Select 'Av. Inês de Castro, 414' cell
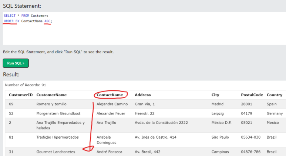The height and width of the screenshot is (156, 286). pyautogui.click(x=156, y=137)
